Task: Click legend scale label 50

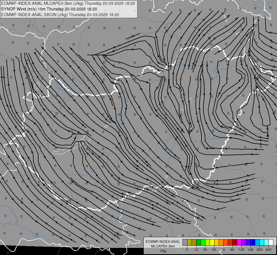Action: click(214, 250)
